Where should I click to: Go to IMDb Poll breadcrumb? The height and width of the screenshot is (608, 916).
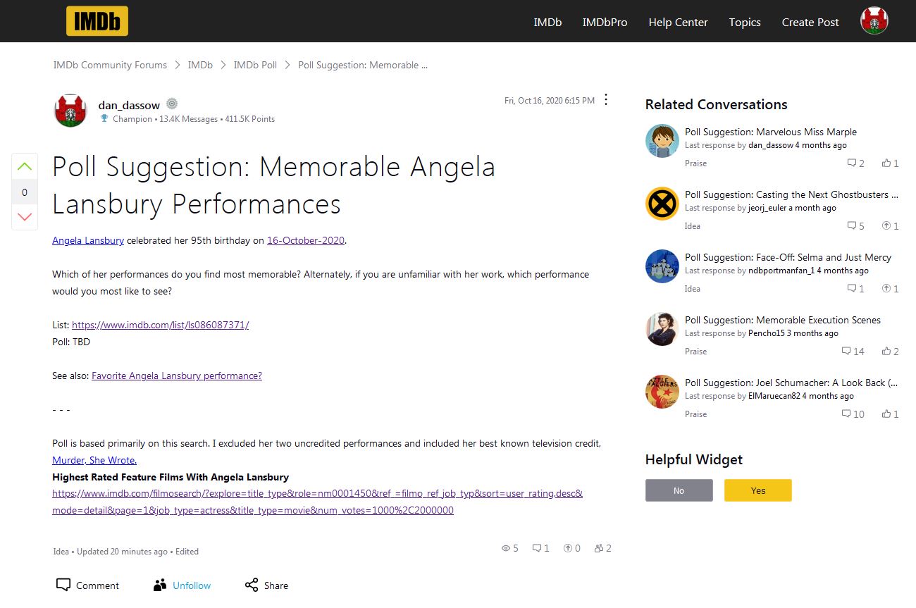(255, 65)
